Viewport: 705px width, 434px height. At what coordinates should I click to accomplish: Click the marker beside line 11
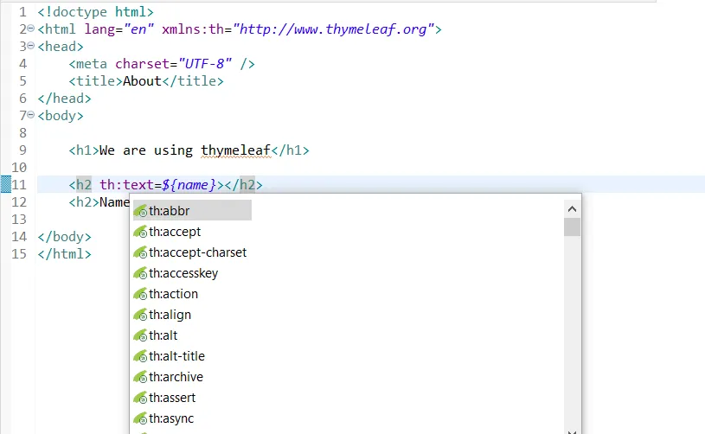pyautogui.click(x=6, y=184)
